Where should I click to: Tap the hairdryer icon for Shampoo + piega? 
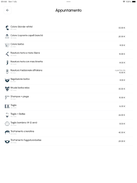click(7, 98)
